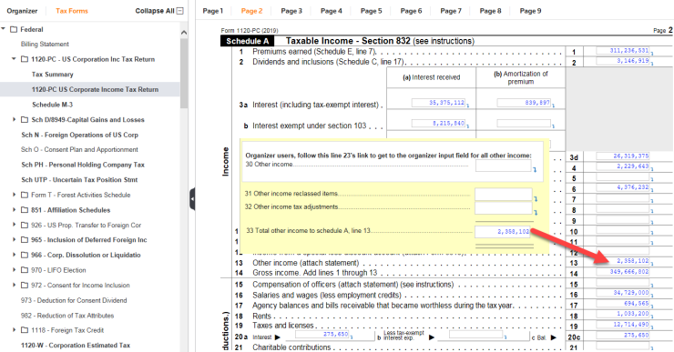This screenshot has width=674, height=352.
Task: Select Schedule M-3 in the tree
Action: [53, 105]
